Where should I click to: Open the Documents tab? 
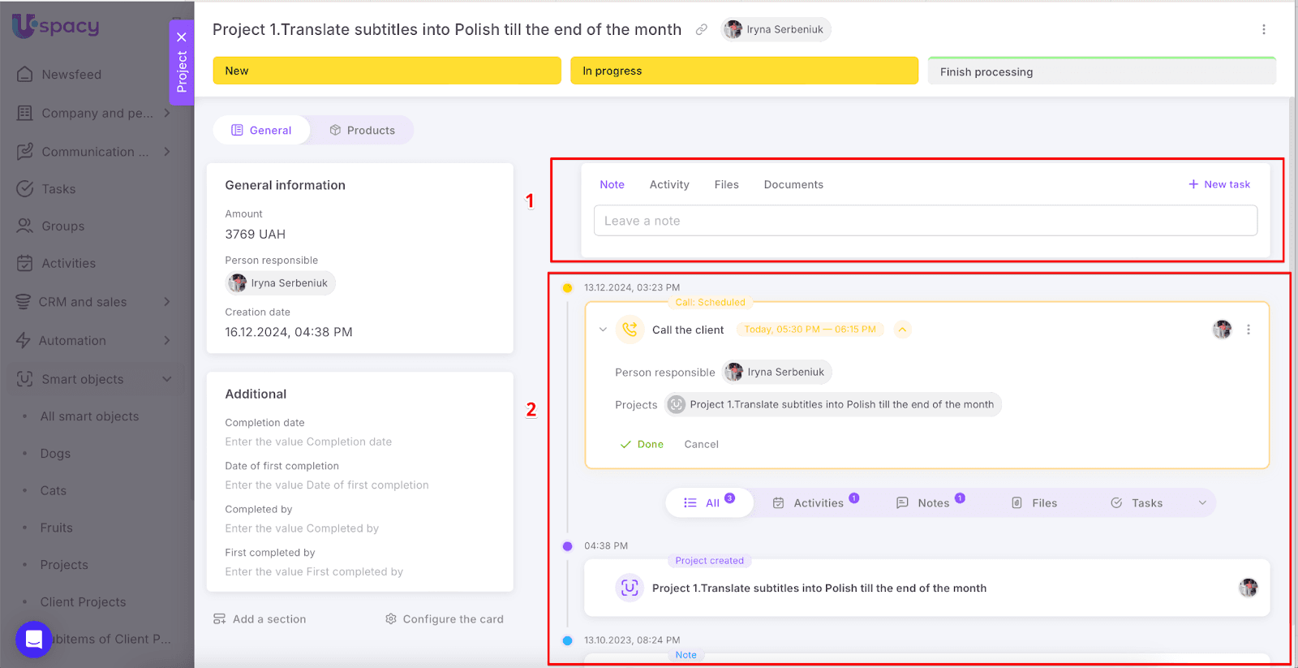tap(793, 185)
